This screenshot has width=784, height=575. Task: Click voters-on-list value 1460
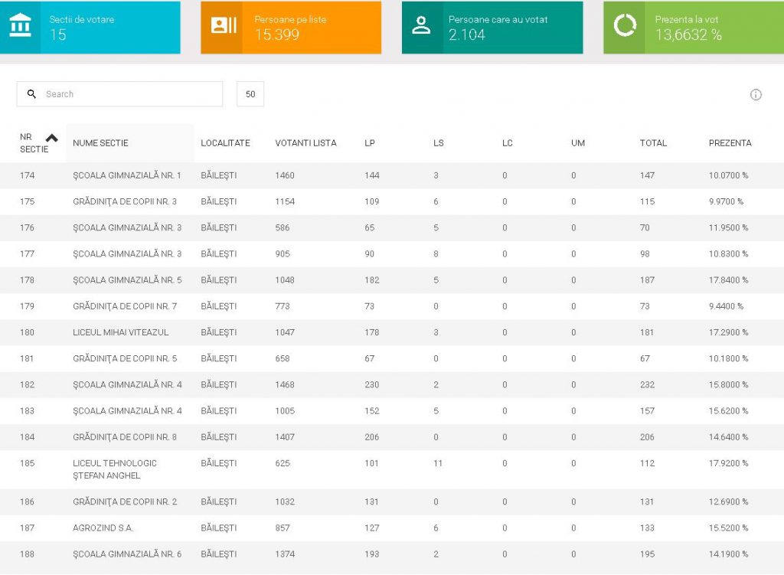(285, 175)
